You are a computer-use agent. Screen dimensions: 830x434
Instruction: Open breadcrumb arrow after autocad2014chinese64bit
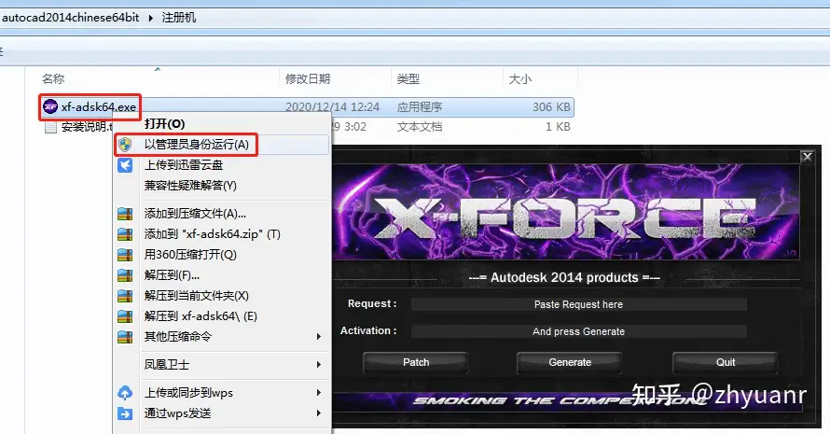(150, 18)
